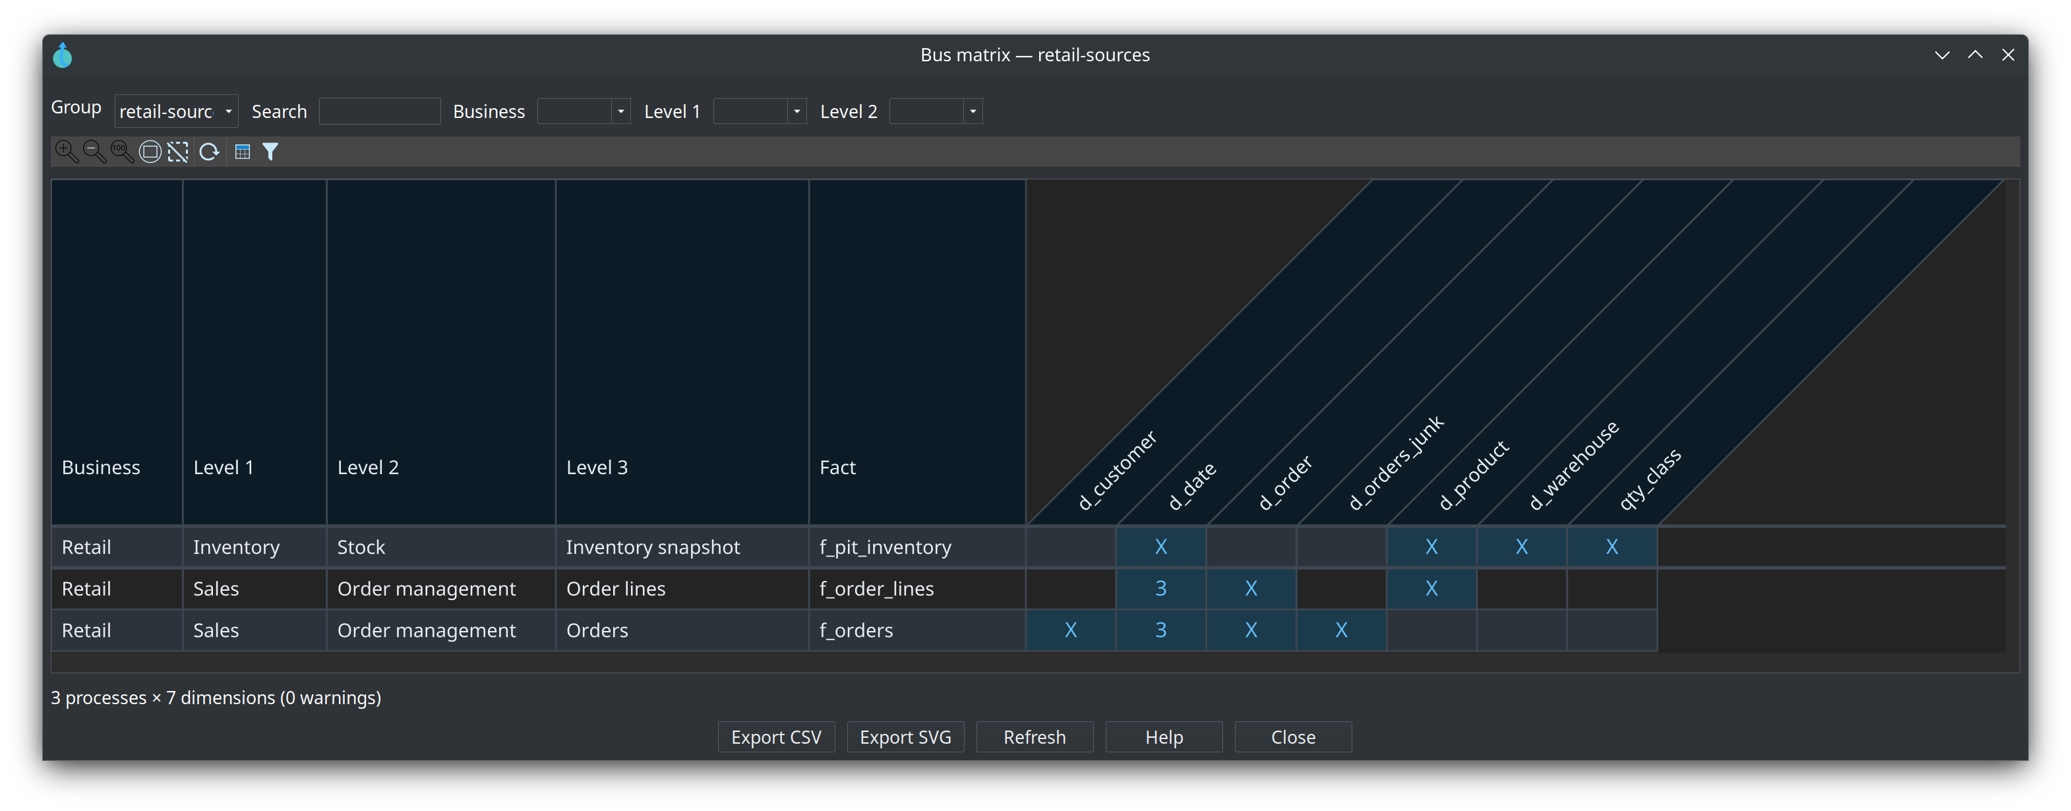Click the d_date 3 cell for f_orders
The height and width of the screenshot is (811, 2071).
tap(1161, 630)
